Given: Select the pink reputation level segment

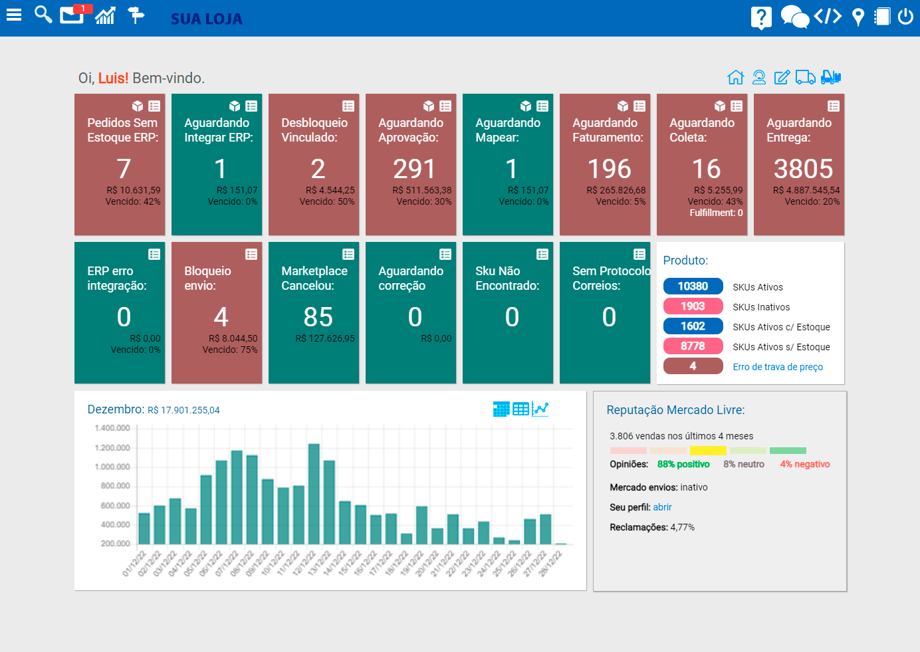Looking at the screenshot, I should (x=628, y=451).
